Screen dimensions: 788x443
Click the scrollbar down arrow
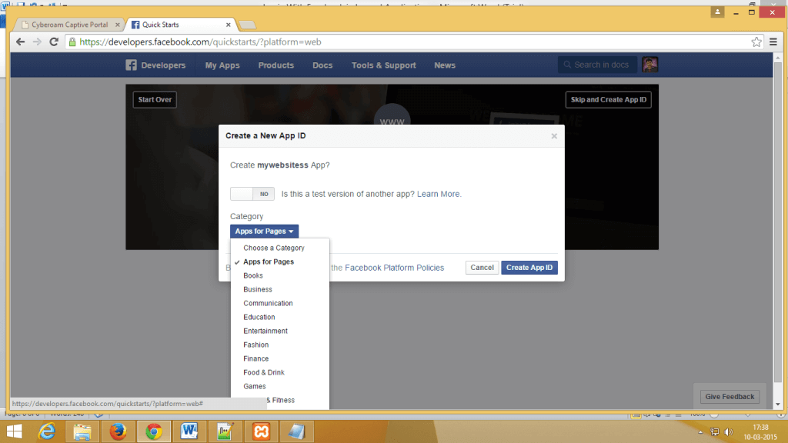(778, 405)
